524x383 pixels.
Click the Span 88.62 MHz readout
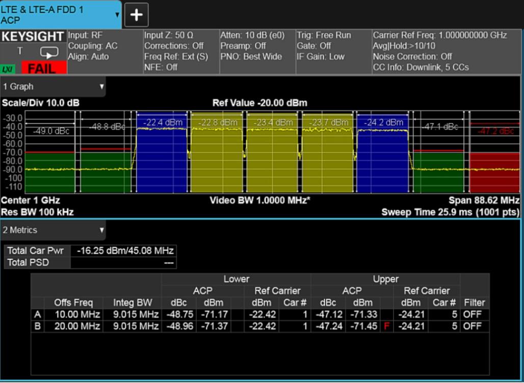click(x=483, y=200)
